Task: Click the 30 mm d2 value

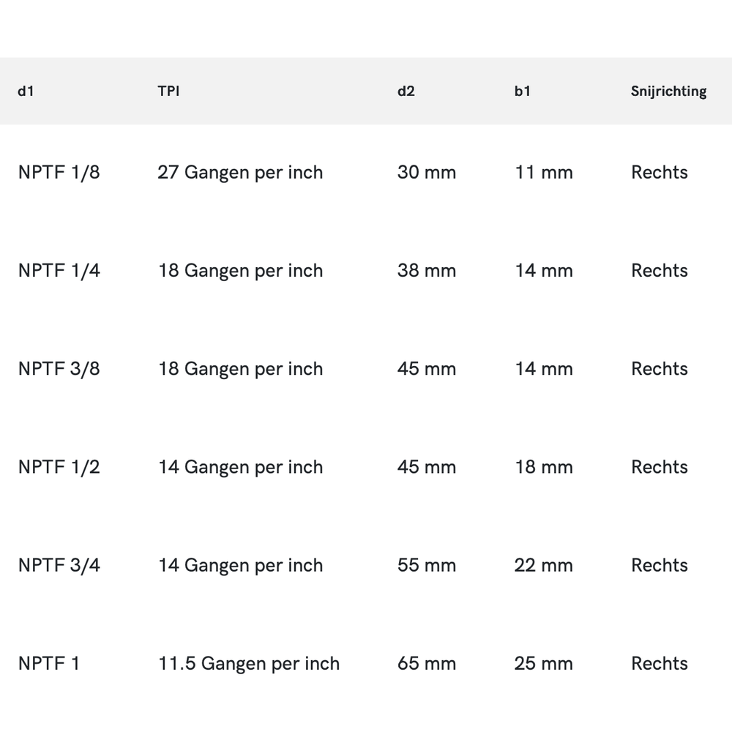Action: coord(426,173)
